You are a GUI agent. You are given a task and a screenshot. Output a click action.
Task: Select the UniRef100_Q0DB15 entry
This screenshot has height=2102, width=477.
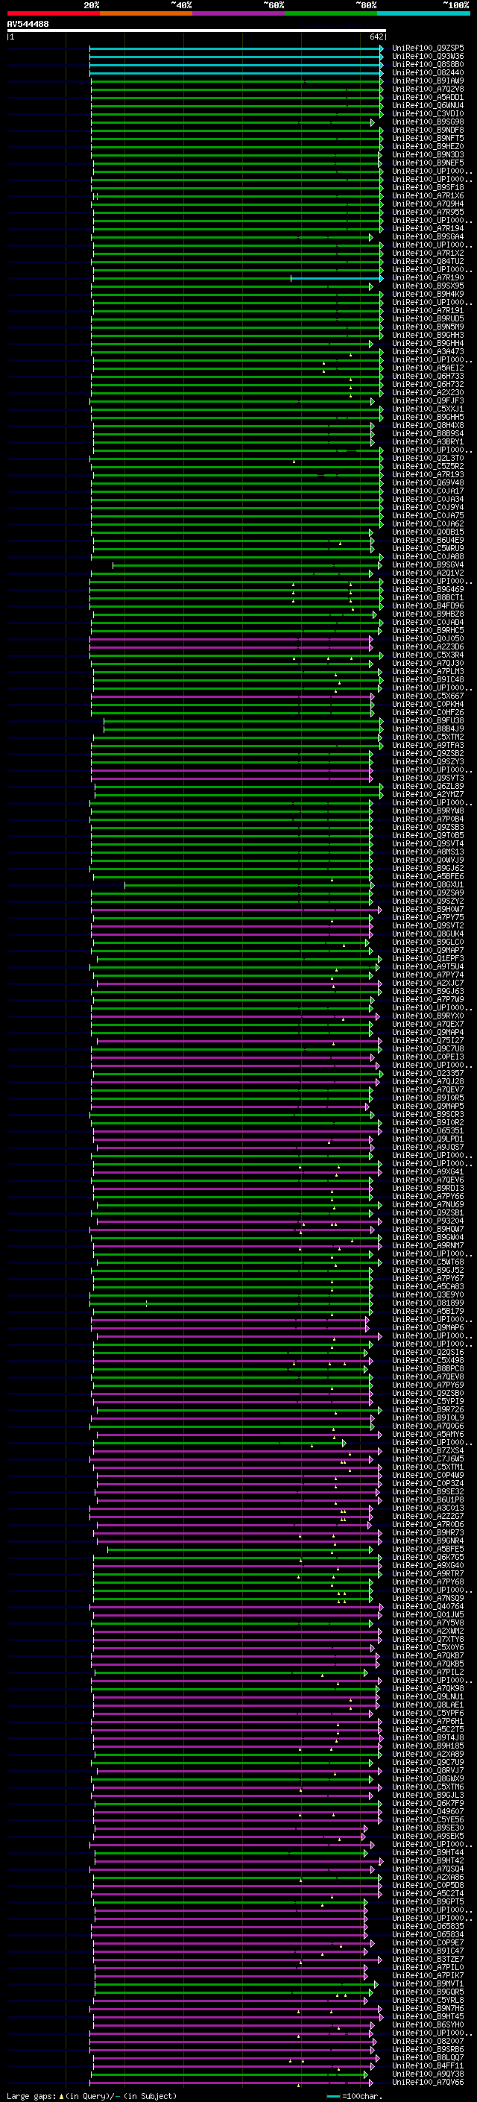pyautogui.click(x=428, y=532)
